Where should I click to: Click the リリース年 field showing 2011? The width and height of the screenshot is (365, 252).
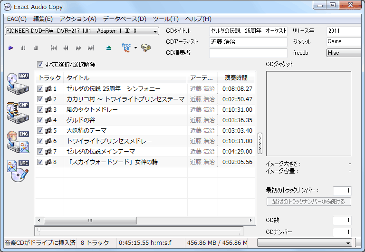[x=344, y=31]
